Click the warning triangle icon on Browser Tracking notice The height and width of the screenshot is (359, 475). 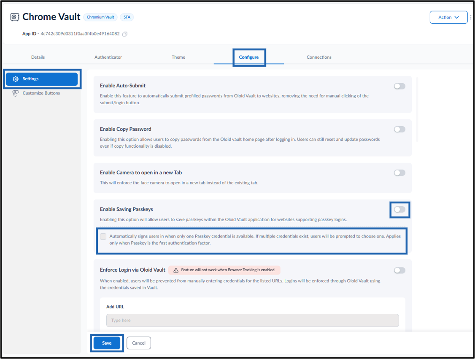tap(176, 270)
